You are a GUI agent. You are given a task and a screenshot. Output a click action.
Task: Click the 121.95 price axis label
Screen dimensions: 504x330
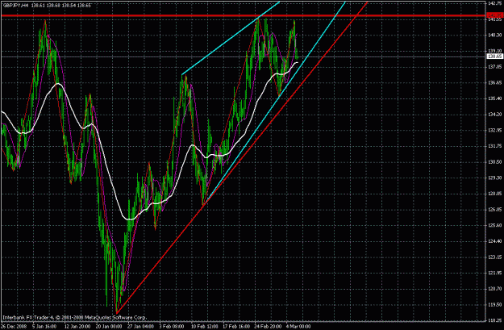pos(495,273)
